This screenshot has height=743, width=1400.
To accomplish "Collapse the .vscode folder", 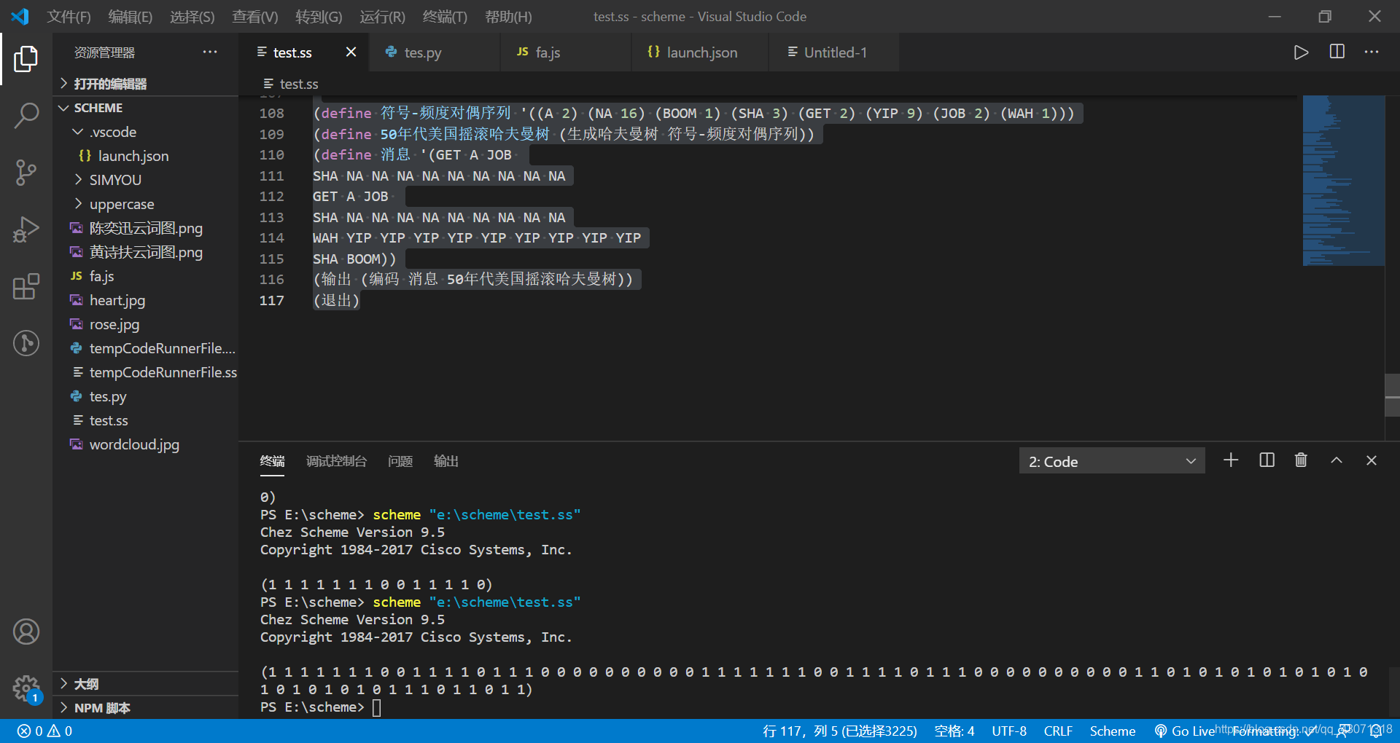I will point(146,132).
